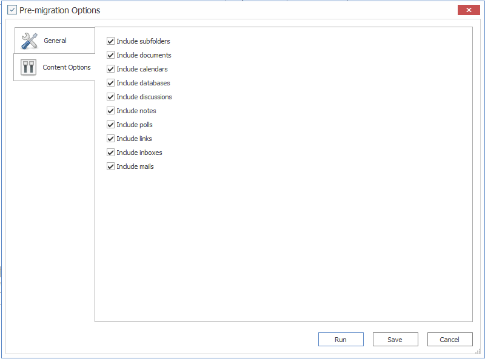Click the test tubes icon on Content Options

pyautogui.click(x=28, y=67)
